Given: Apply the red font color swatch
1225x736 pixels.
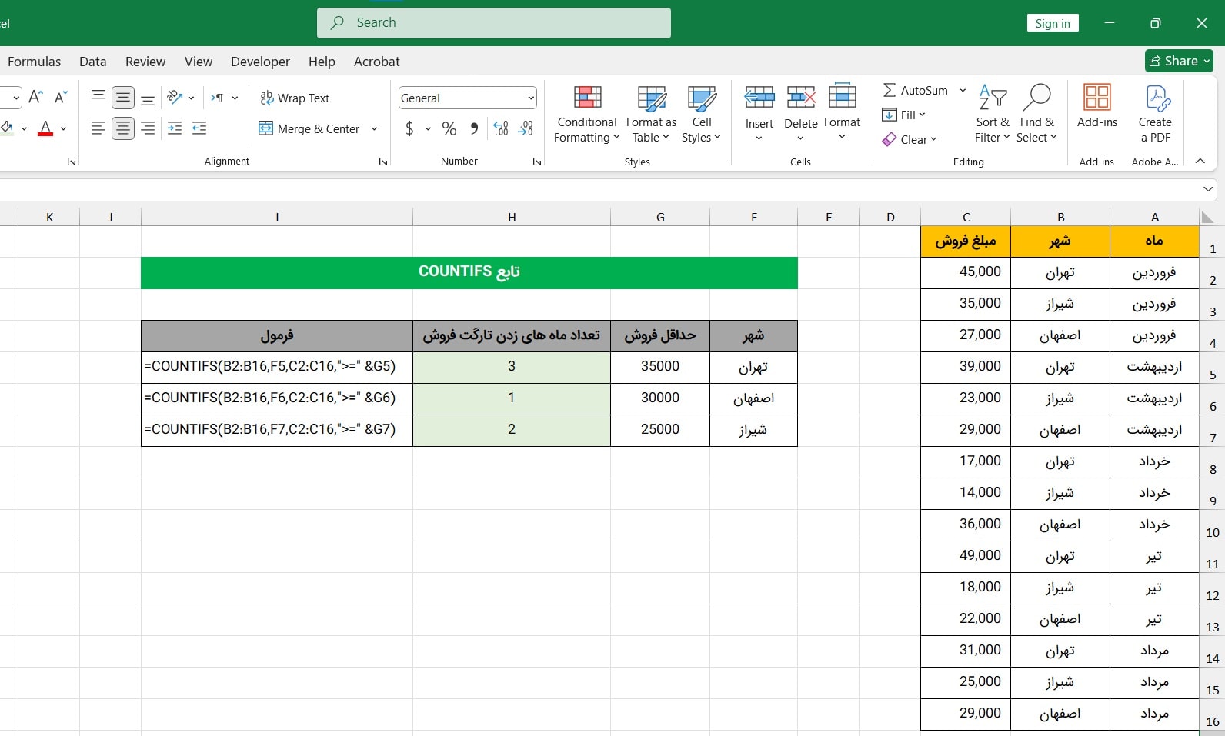Looking at the screenshot, I should pyautogui.click(x=45, y=128).
